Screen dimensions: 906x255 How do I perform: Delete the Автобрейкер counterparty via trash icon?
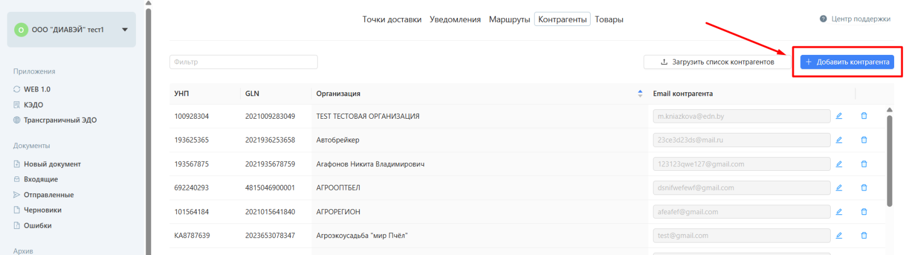coord(864,140)
